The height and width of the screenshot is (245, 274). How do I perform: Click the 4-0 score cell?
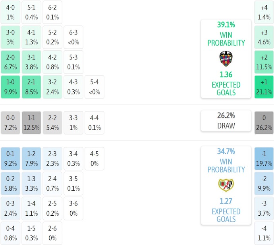10,12
